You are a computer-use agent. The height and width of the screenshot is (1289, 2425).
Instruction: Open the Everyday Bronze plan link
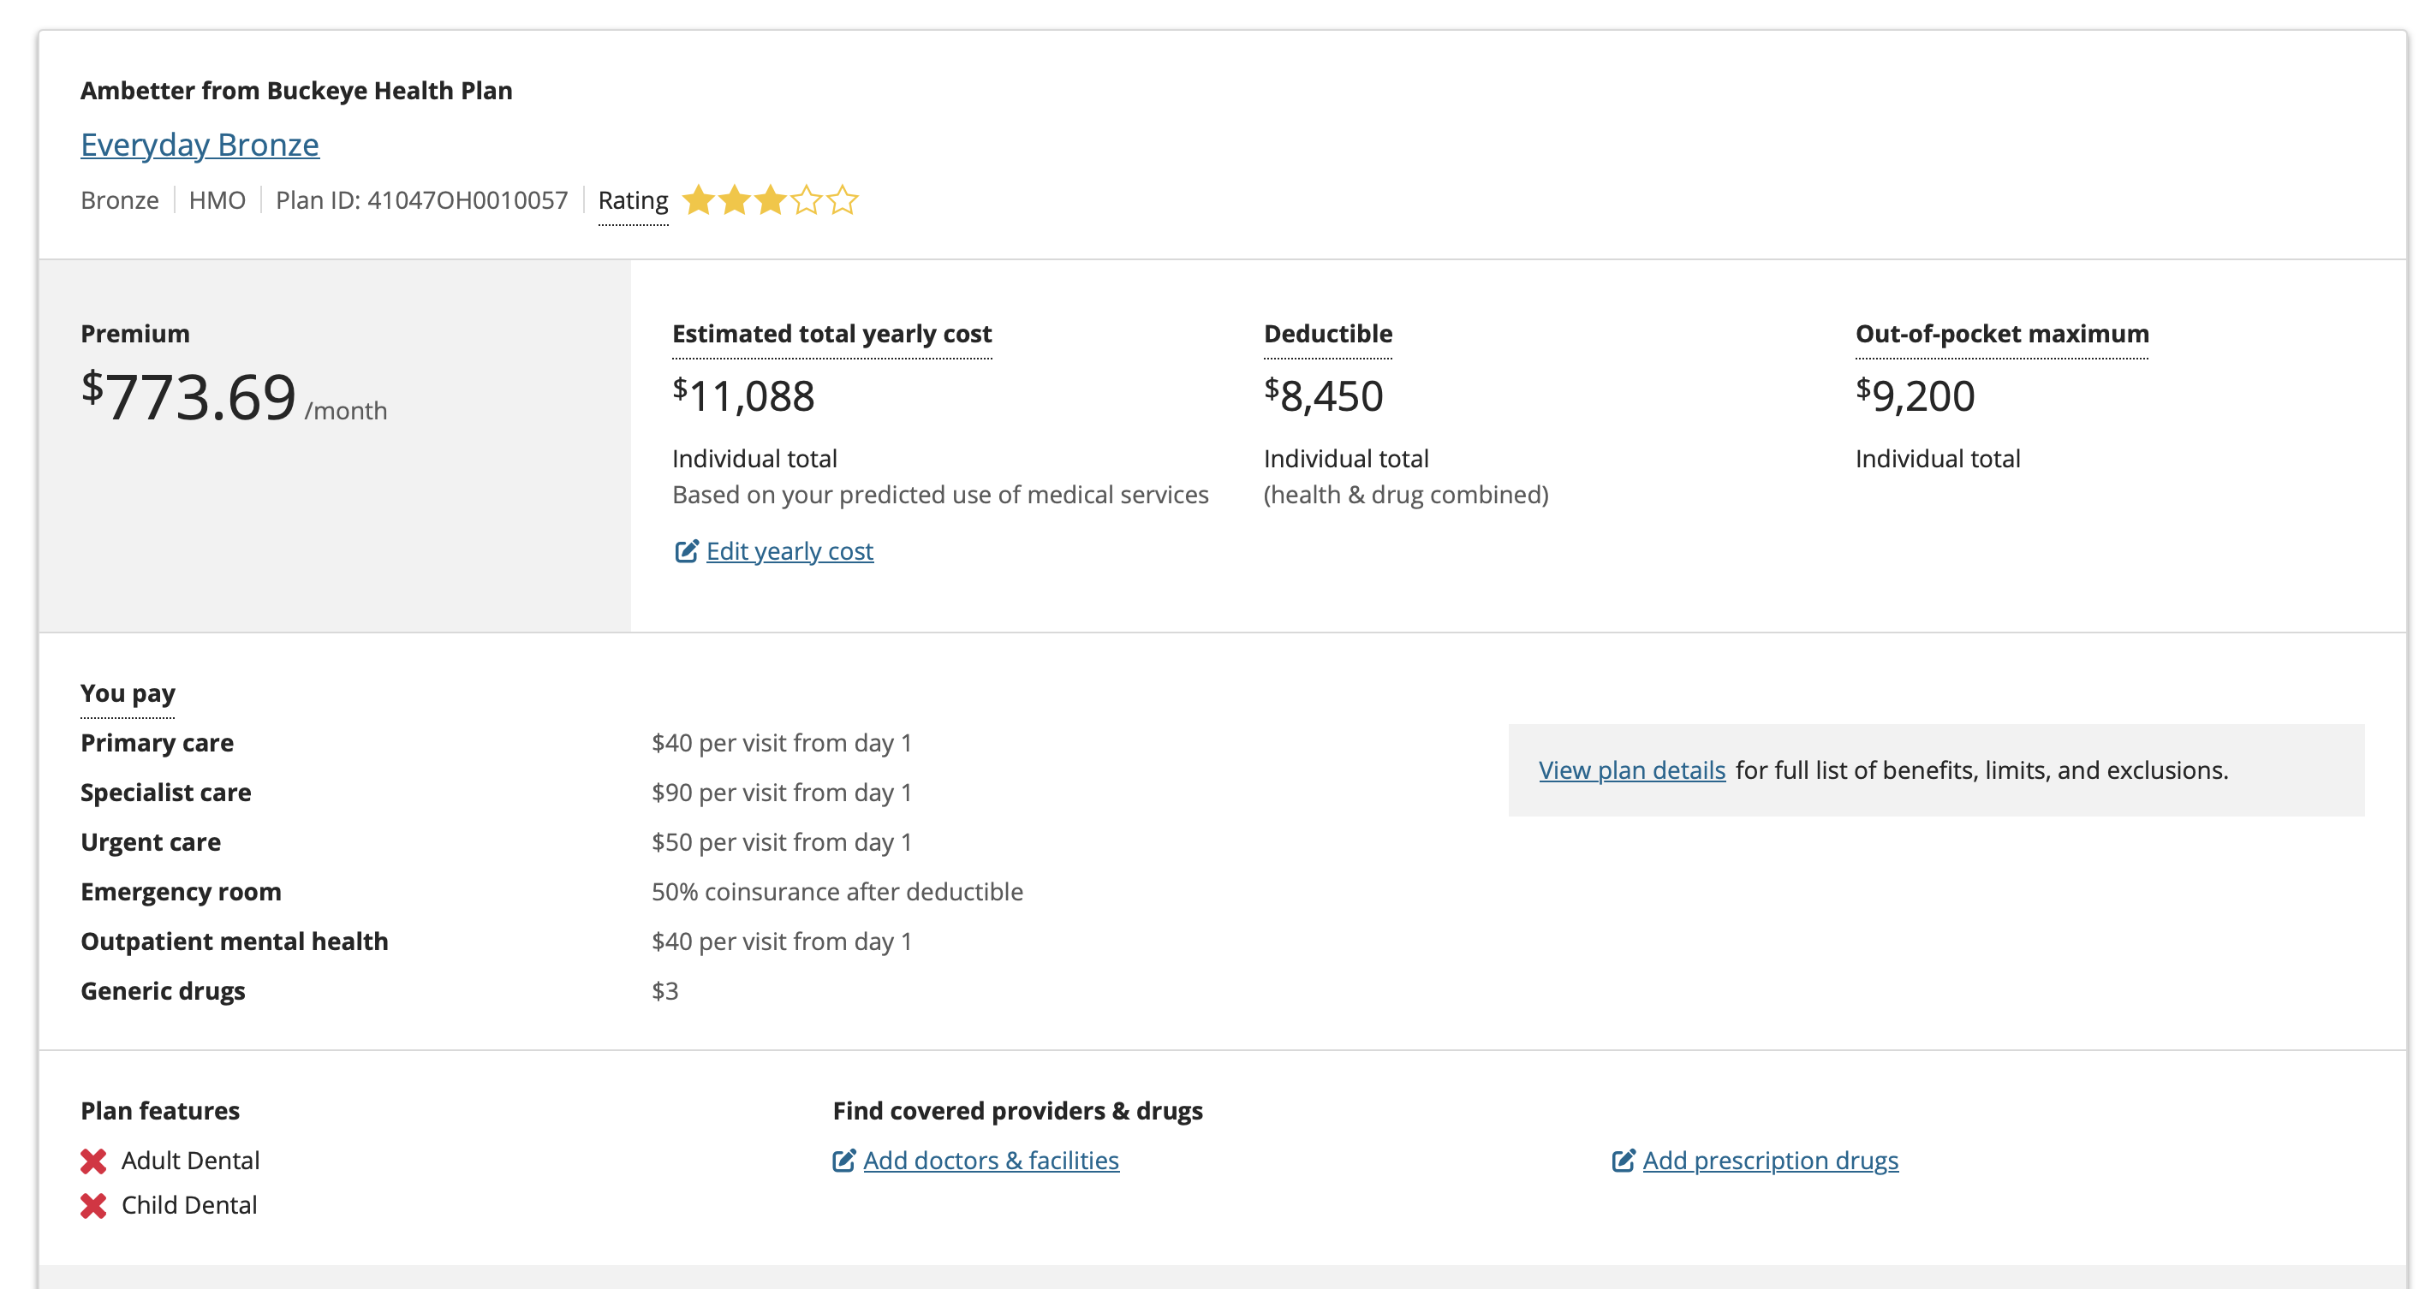(x=200, y=145)
